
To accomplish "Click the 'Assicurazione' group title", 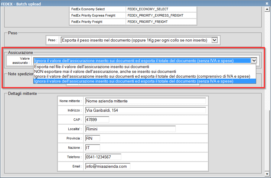I will 20,52.
